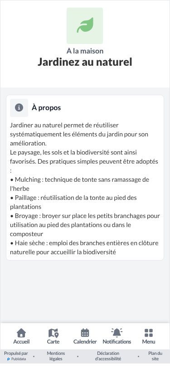Click the À la maison category label
Screen dimensions: 170x368
[85, 51]
